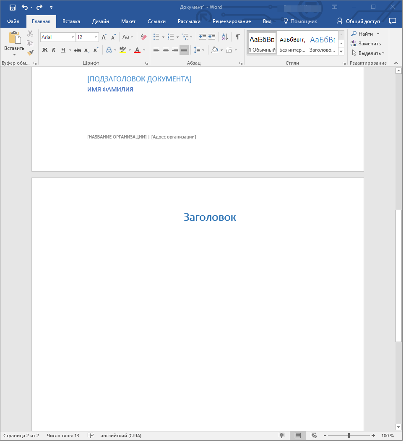406x444 pixels.
Task: Open spelling check icon in status bar
Action: click(x=91, y=436)
